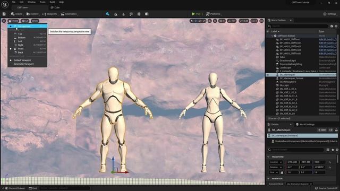Viewport: 340px width, 191px height.
Task: Switch to Landscape mode icon
Action: [x=116, y=14]
